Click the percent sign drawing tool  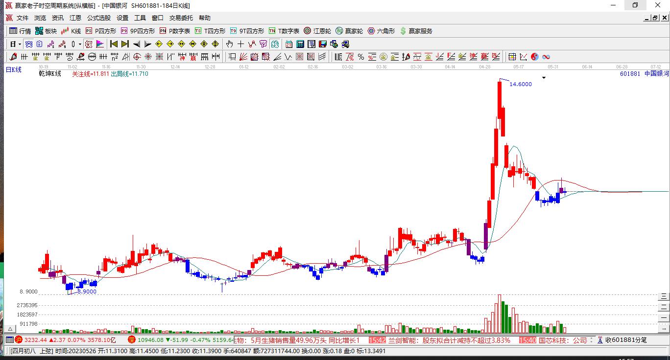click(x=361, y=57)
